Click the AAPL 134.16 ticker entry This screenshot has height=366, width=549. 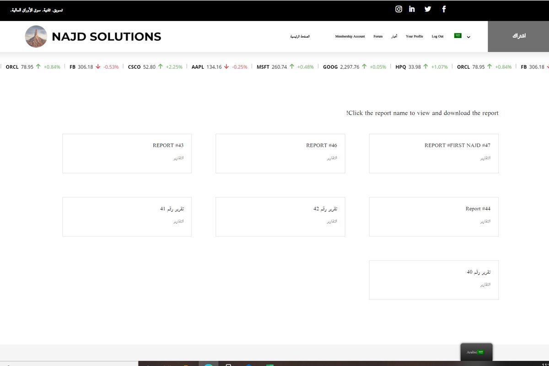click(220, 67)
